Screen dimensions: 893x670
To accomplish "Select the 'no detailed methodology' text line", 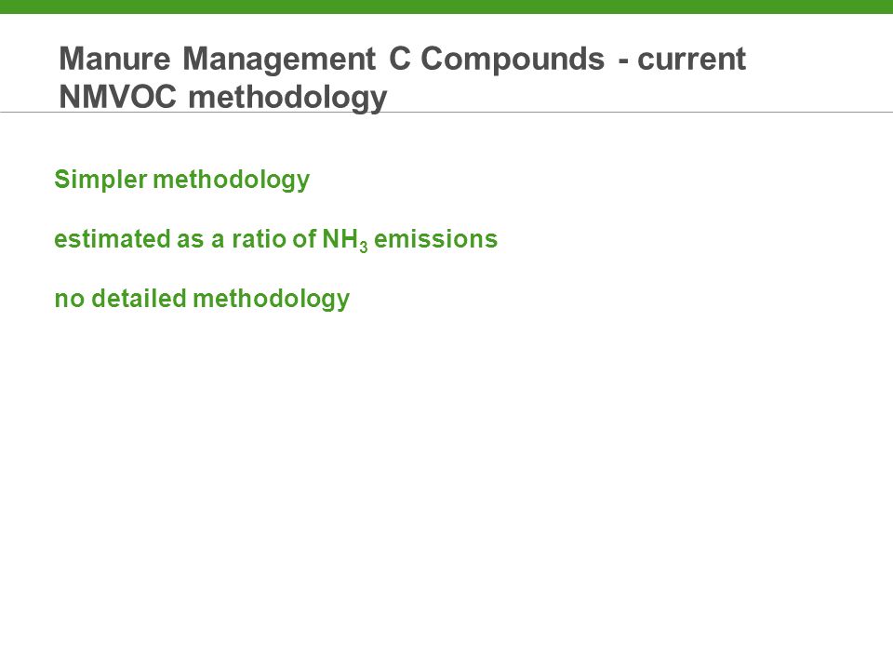I will pos(202,299).
